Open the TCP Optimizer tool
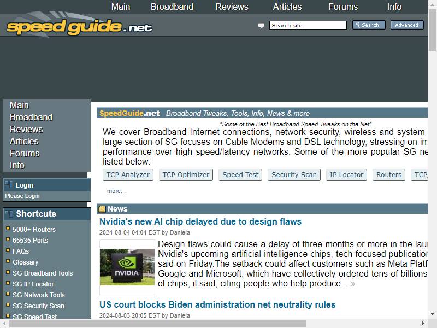The height and width of the screenshot is (328, 437). [186, 175]
